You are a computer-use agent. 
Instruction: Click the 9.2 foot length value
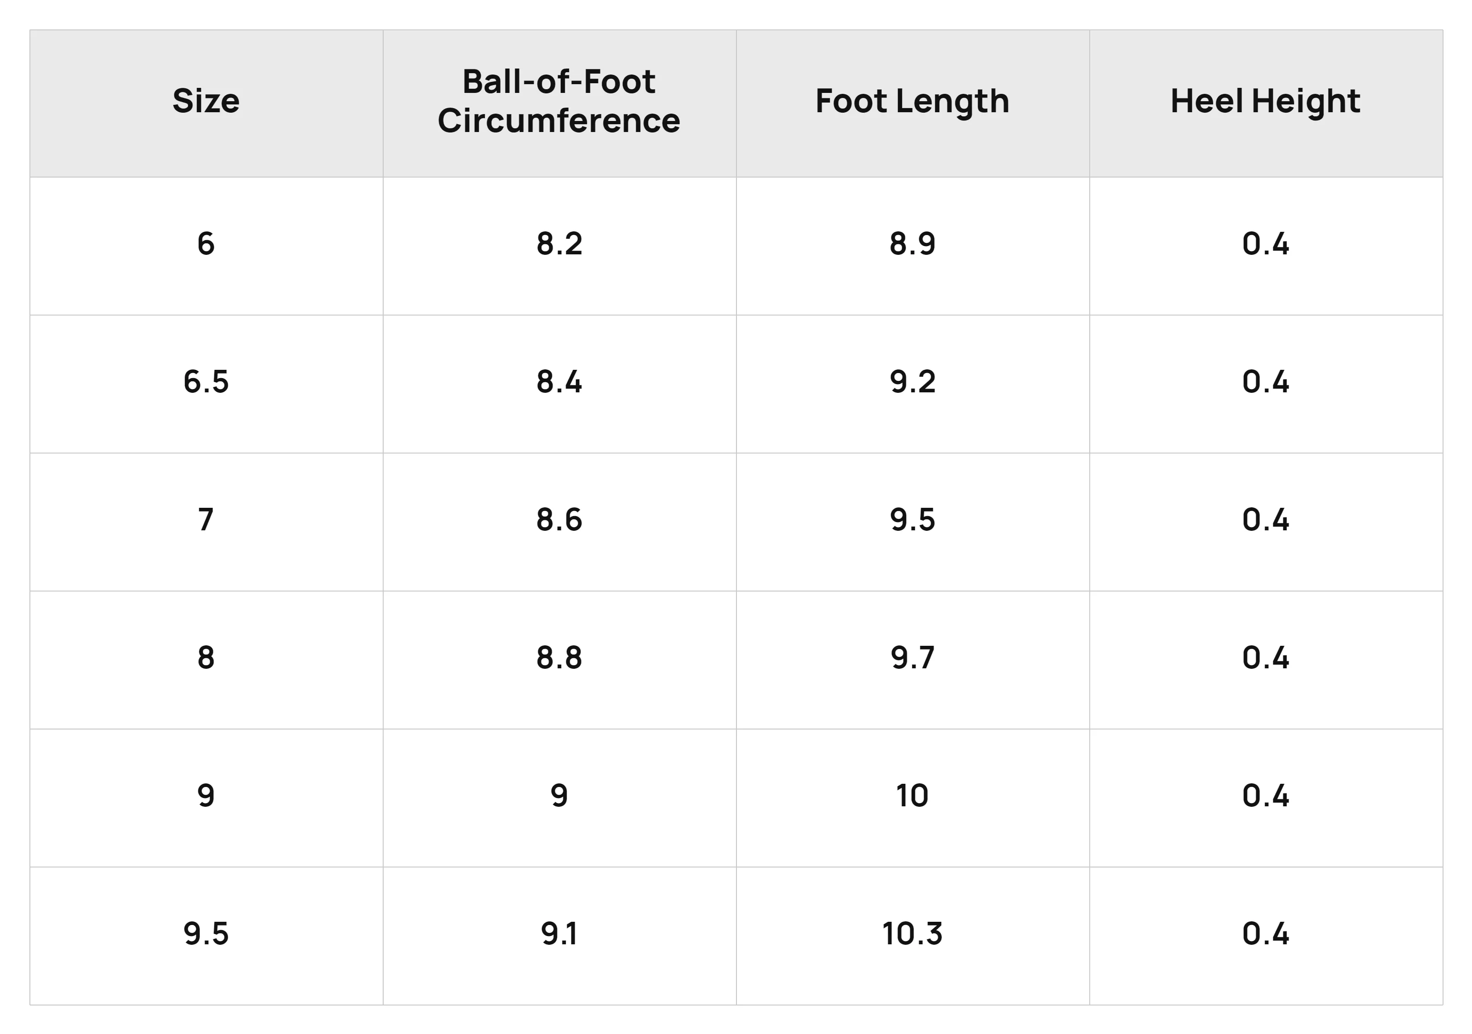point(912,382)
